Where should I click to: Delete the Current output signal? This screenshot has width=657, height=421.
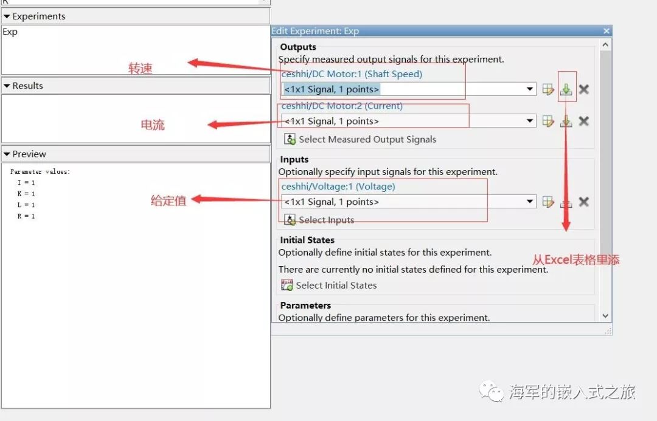tap(583, 122)
